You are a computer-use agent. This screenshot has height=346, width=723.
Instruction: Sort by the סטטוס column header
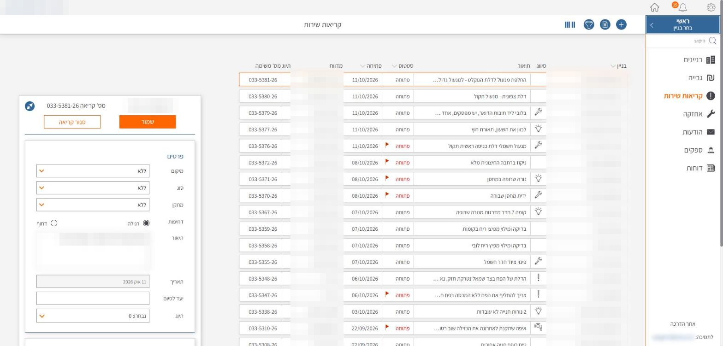[402, 66]
